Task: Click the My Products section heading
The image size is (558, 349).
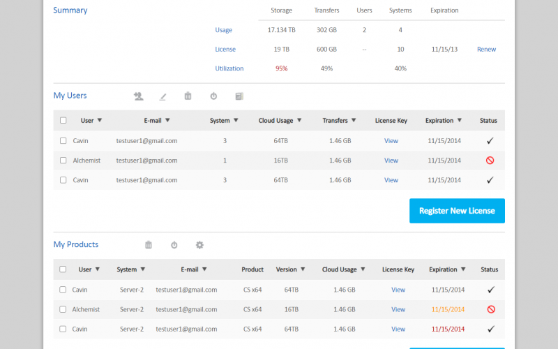Action: (76, 244)
